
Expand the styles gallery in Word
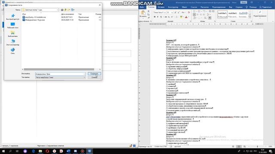[250, 17]
